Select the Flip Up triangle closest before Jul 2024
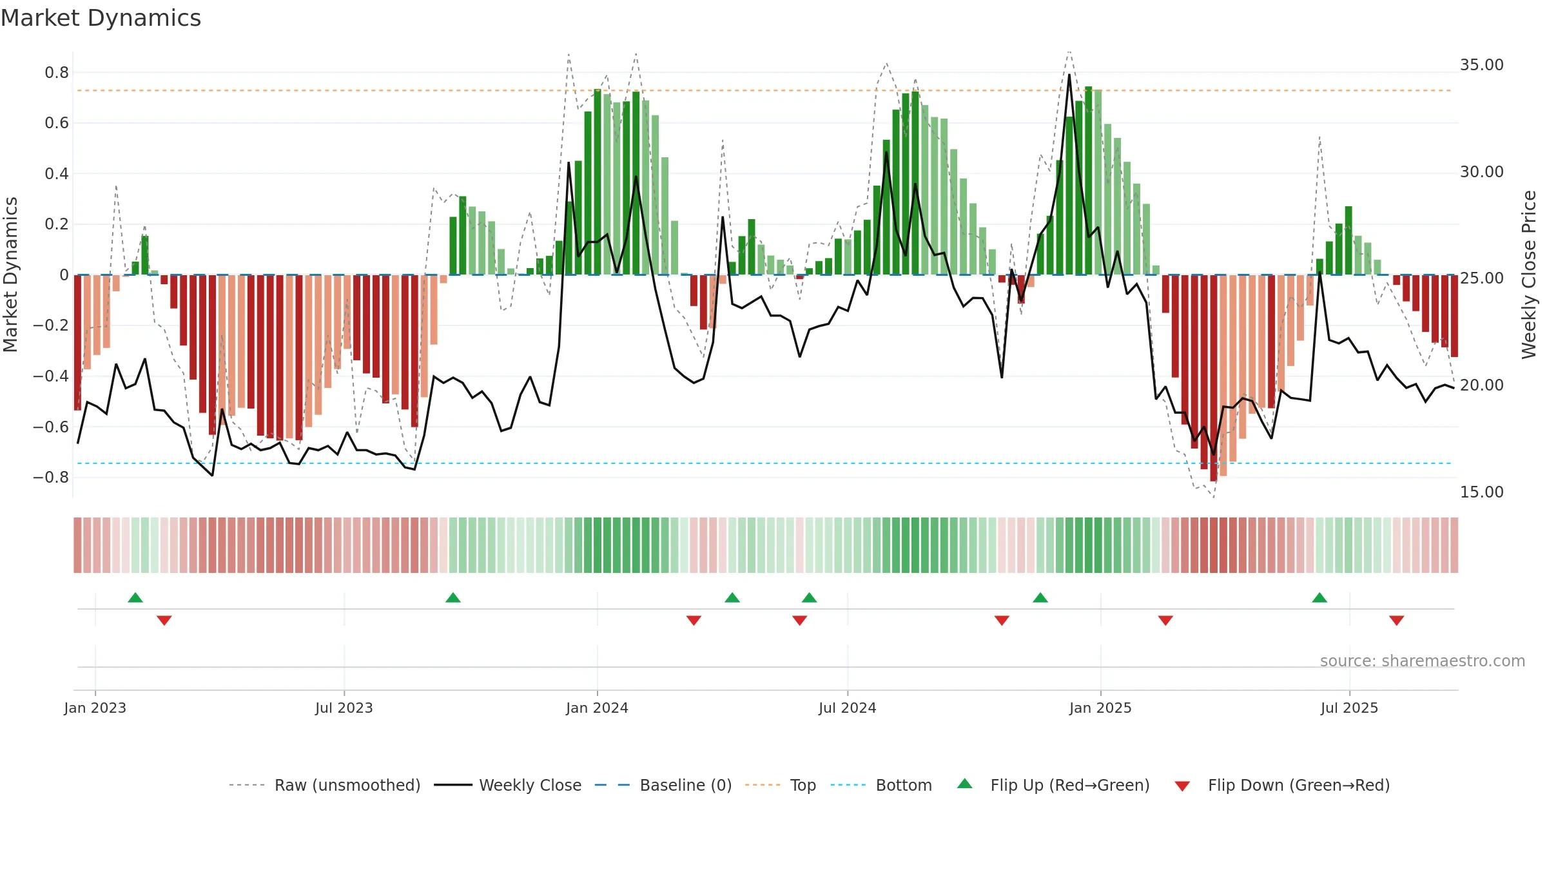This screenshot has height=870, width=1547. [810, 597]
